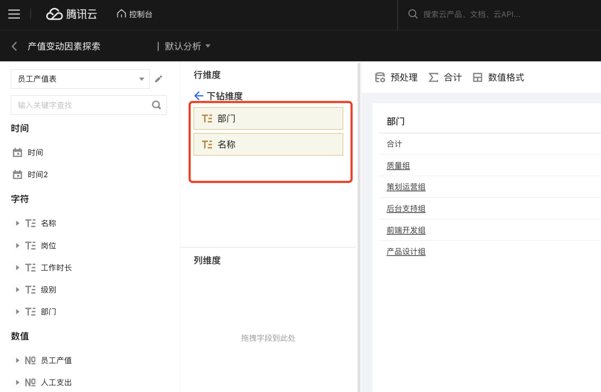
Task: Open the 员工产值表 data table selector
Action: pyautogui.click(x=80, y=79)
